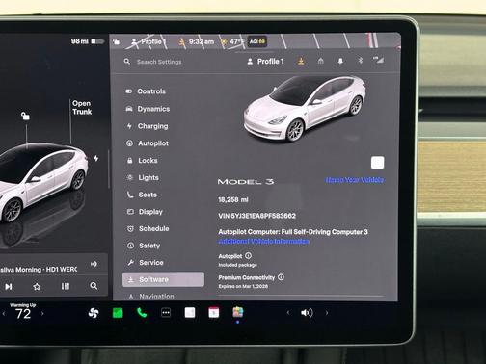The width and height of the screenshot is (486, 364).
Task: Open media search magnifier icon
Action: click(94, 286)
